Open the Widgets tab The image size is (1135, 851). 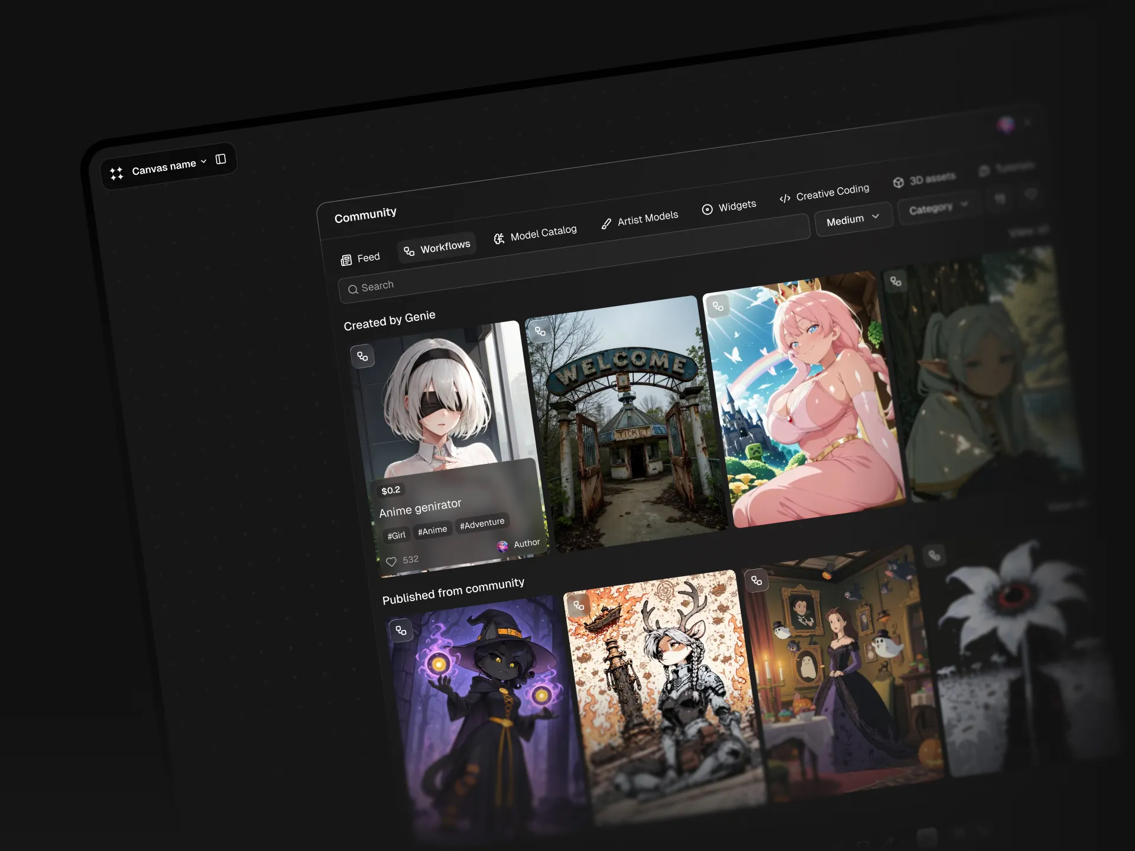point(729,207)
